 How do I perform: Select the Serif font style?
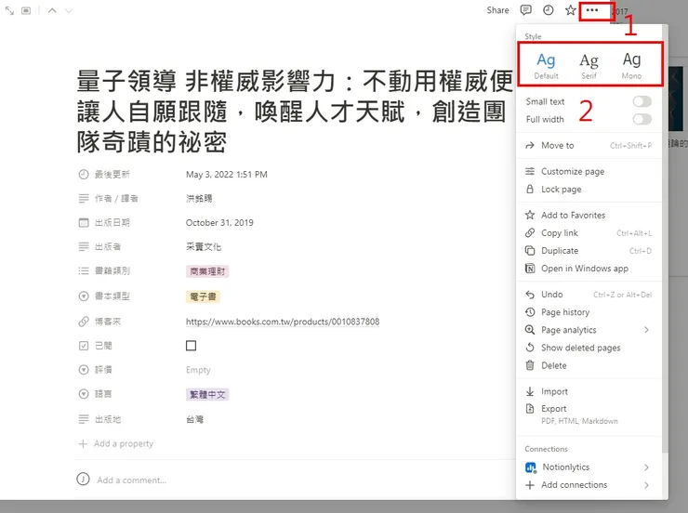[x=589, y=65]
